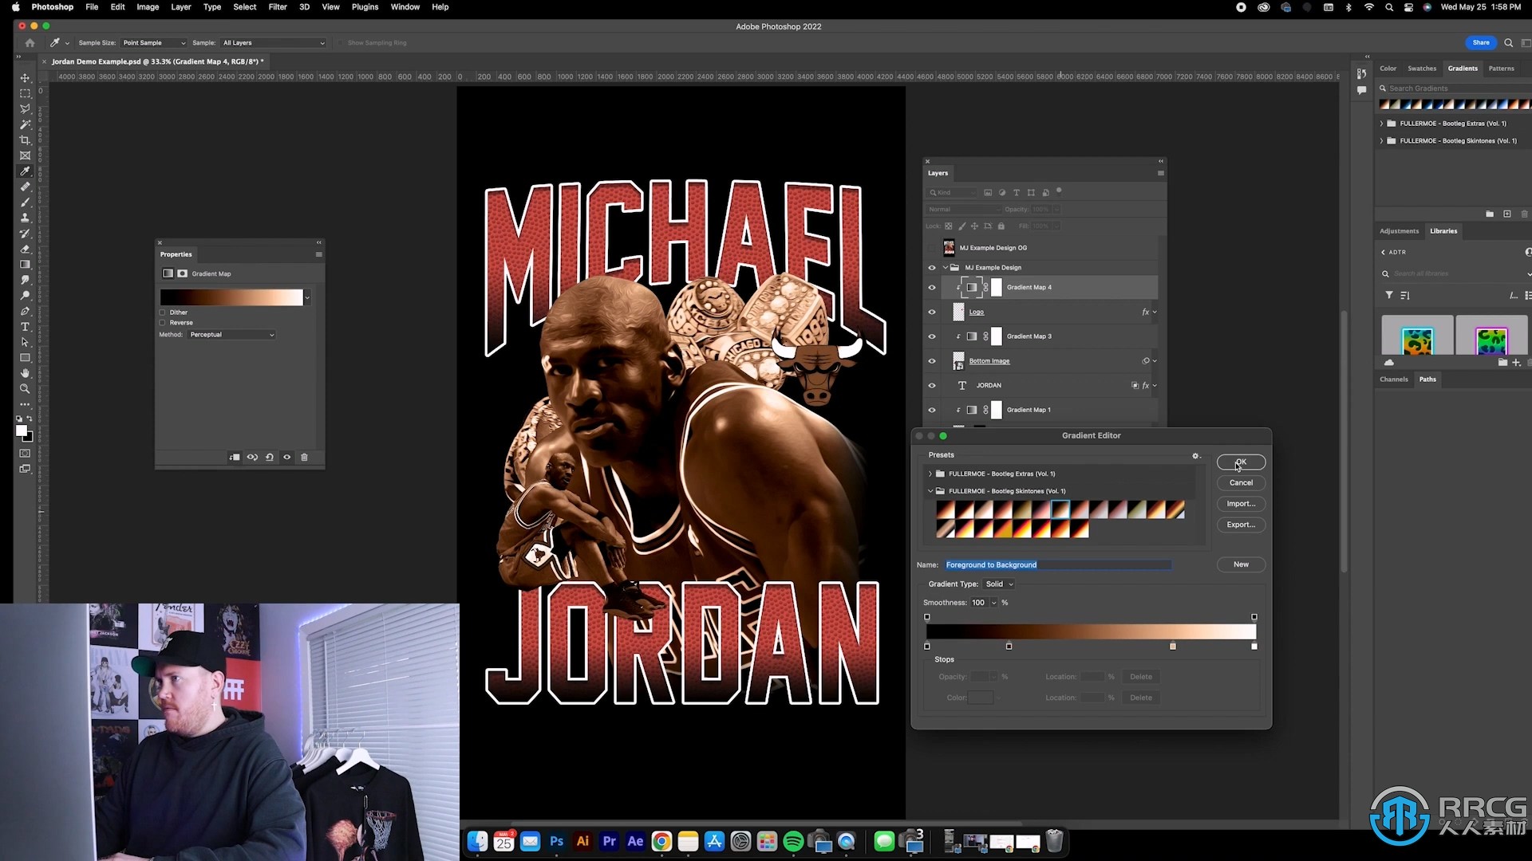Screen dimensions: 1532x861
Task: Click the OK button in Gradient Editor
Action: pyautogui.click(x=1241, y=462)
